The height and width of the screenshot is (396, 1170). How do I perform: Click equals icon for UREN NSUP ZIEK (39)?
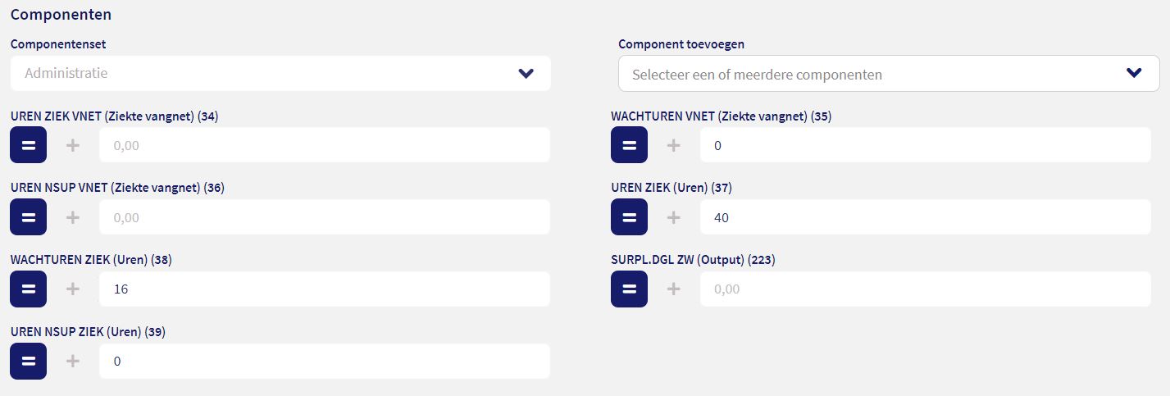pyautogui.click(x=29, y=361)
